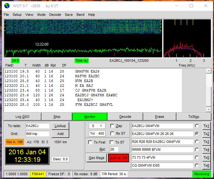Select the Tx5 message radio button
Image resolution: width=214 pixels, height=179 pixels.
[197, 157]
